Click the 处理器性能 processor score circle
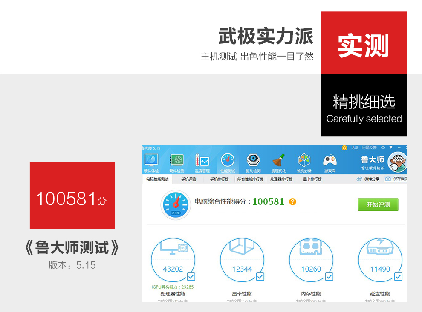This screenshot has width=422, height=312. (x=173, y=260)
